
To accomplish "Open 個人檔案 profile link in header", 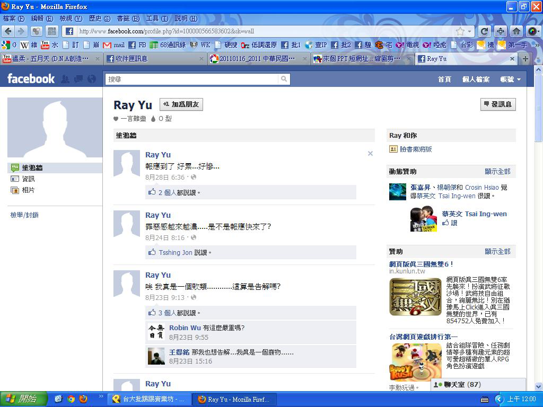I will (476, 79).
